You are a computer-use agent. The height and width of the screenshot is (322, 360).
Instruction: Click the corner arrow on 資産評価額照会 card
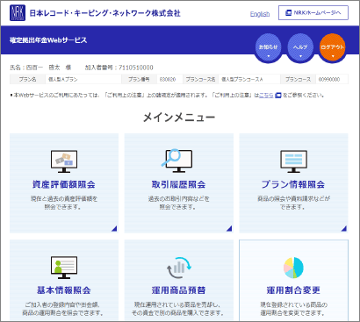point(114,228)
